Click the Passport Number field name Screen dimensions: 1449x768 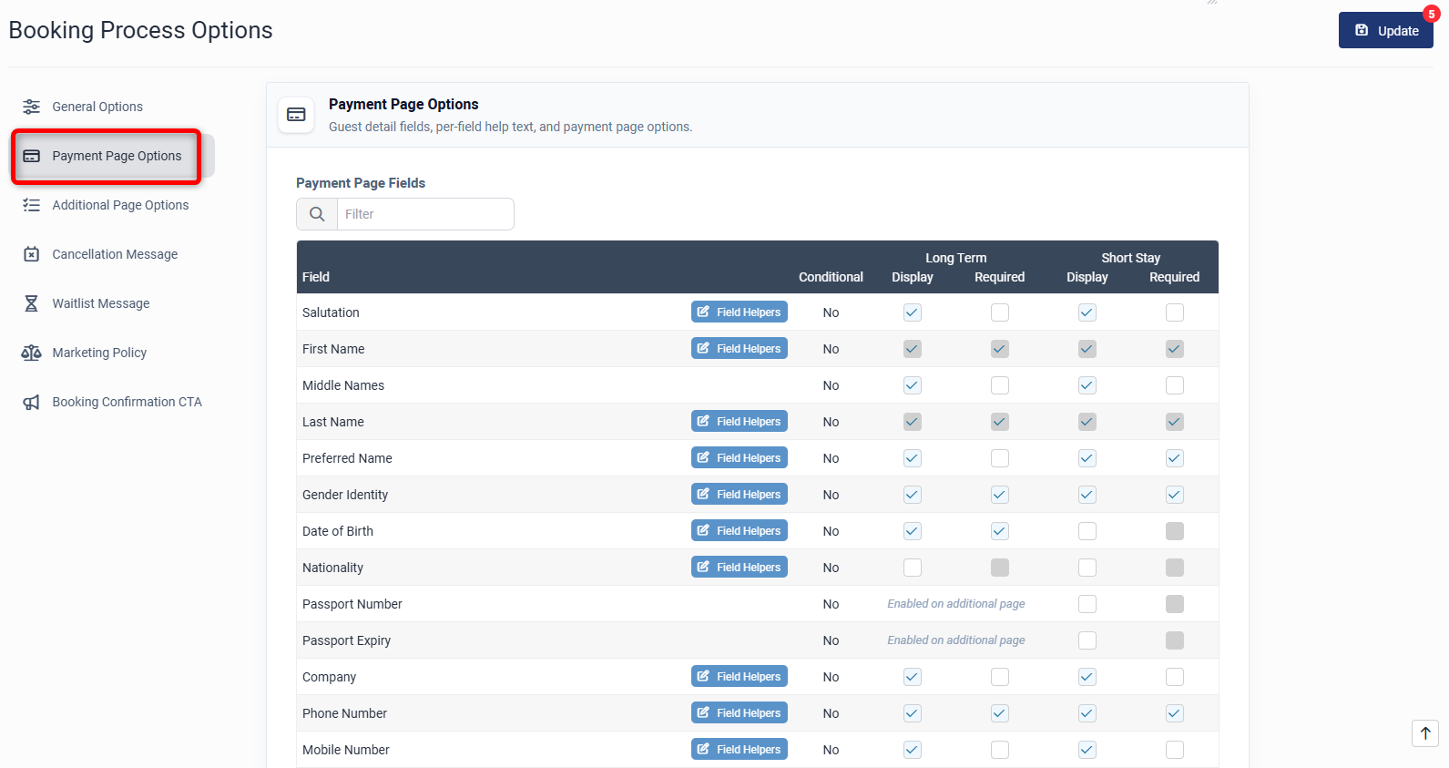coord(352,604)
